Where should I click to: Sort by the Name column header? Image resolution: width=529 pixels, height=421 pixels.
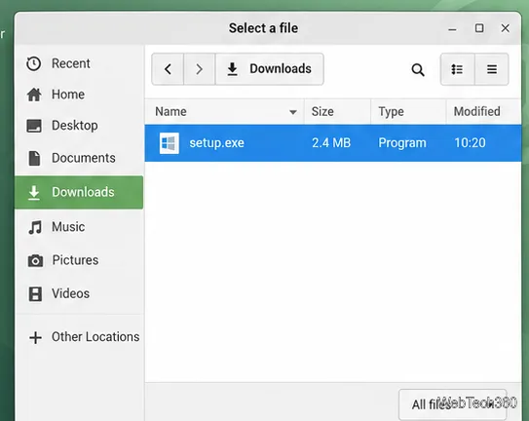[x=225, y=112]
